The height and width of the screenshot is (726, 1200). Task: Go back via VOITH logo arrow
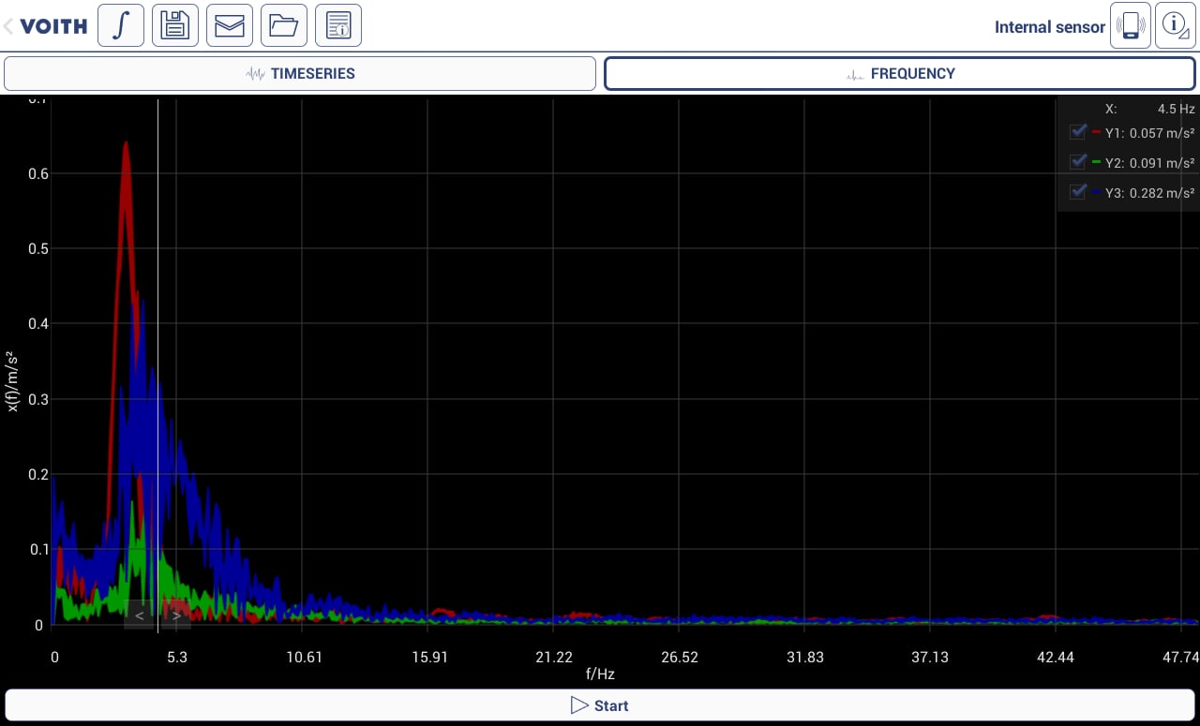45,26
